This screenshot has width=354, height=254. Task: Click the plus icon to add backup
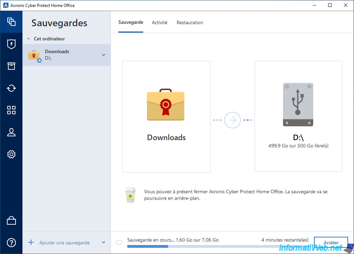coord(31,243)
